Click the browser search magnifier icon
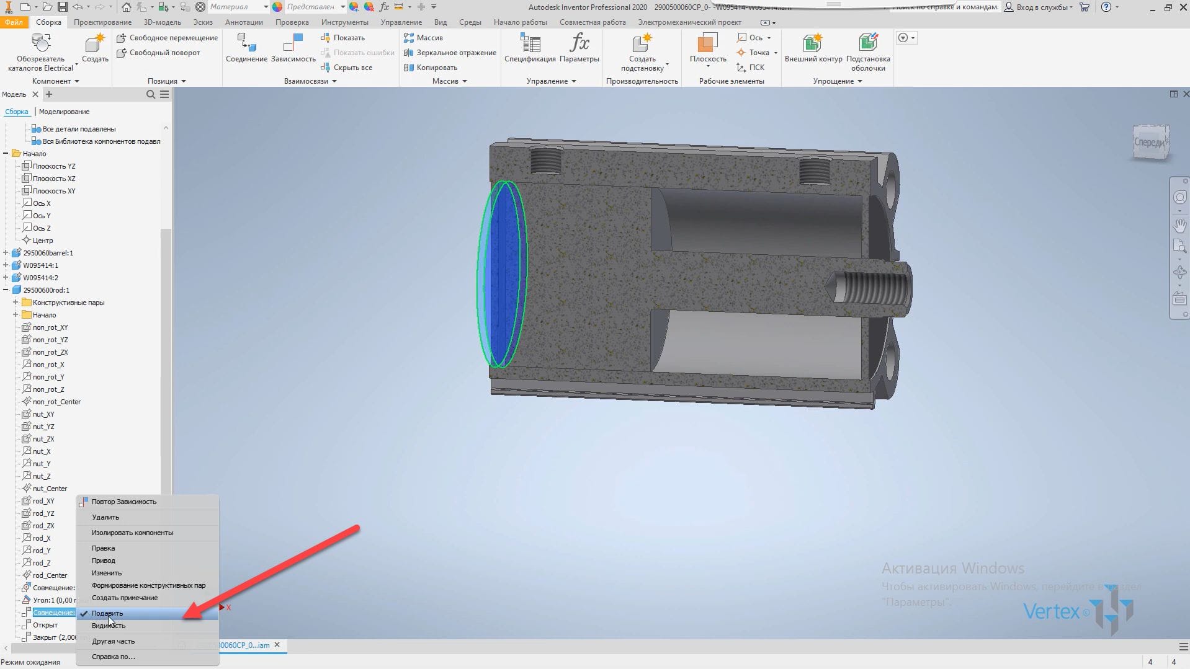Image resolution: width=1190 pixels, height=669 pixels. pos(151,94)
